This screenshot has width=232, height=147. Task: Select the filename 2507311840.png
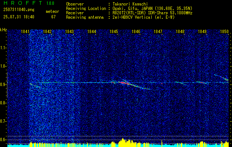(19, 10)
